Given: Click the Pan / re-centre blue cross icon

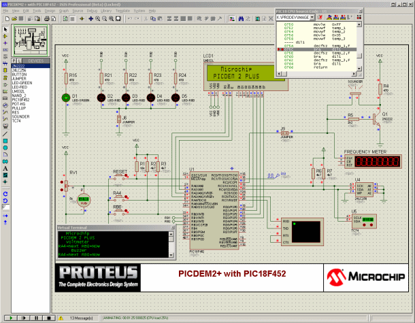Looking at the screenshot, I should (90, 18).
